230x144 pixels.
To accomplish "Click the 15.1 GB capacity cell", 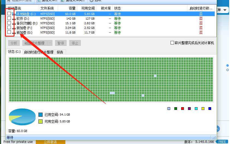I will pyautogui.click(x=70, y=23).
